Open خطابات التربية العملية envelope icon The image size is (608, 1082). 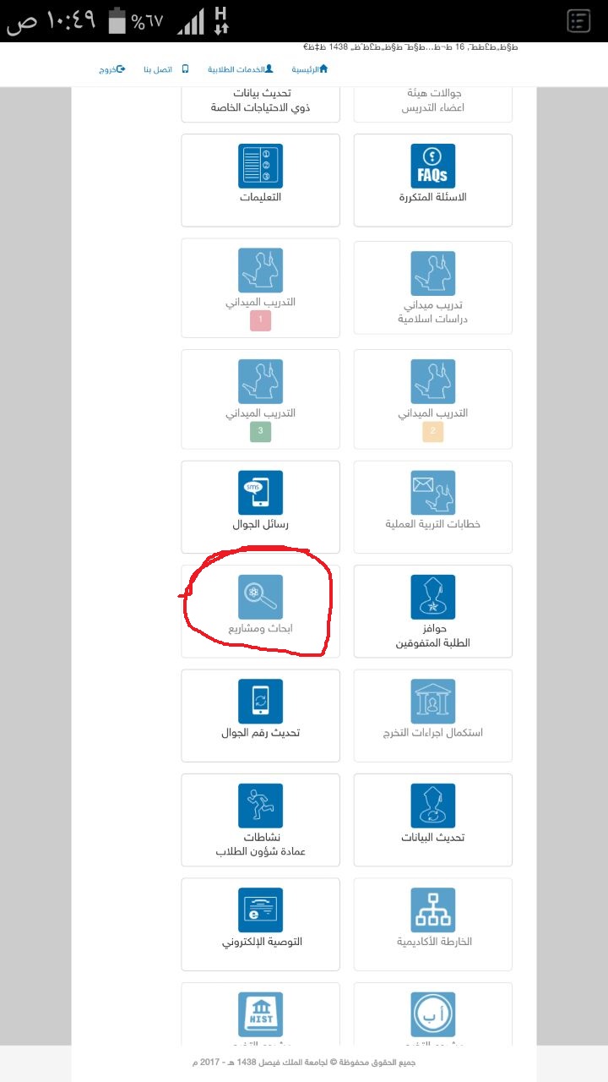pos(432,493)
